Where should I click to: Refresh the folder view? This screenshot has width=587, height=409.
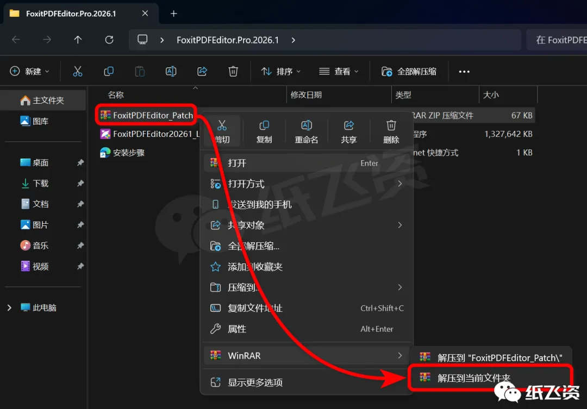point(109,40)
